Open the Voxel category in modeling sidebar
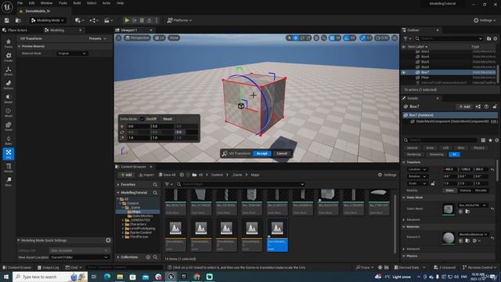501x282 pixels. tap(9, 126)
